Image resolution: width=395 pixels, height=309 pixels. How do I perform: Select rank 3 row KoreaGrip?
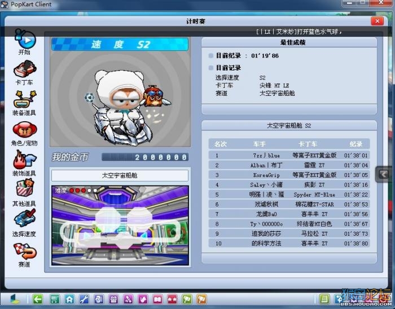point(289,175)
